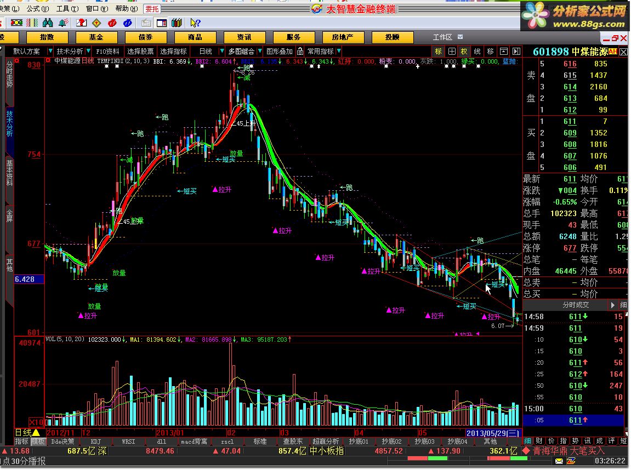Click the 房地产 navigation button
The image size is (631, 470).
point(343,37)
